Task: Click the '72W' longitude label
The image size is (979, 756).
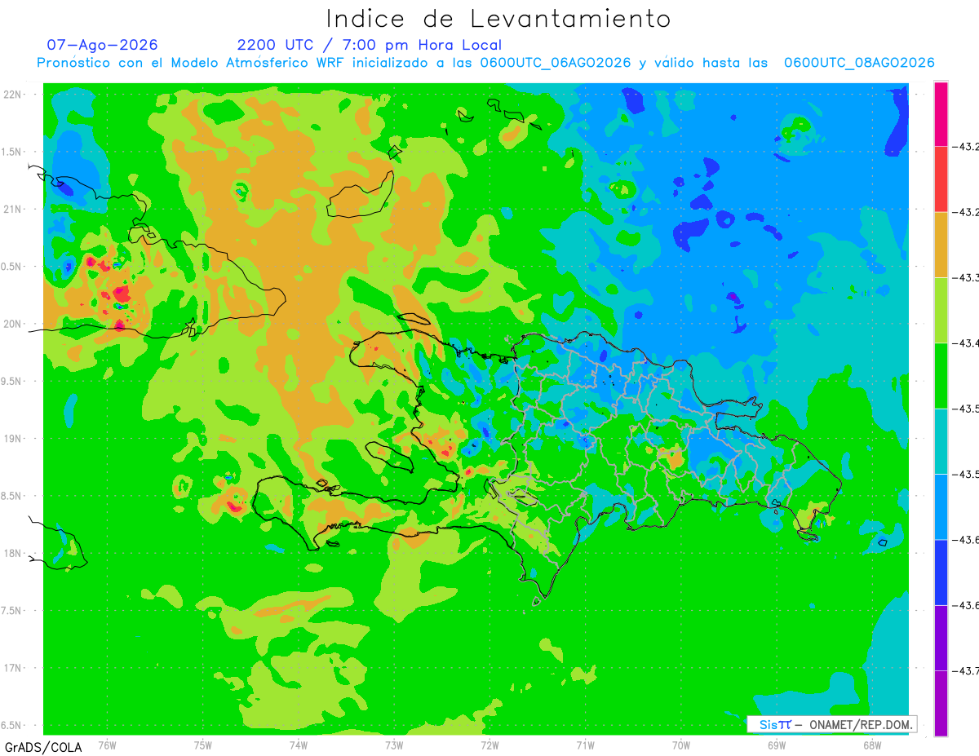Action: [x=489, y=745]
